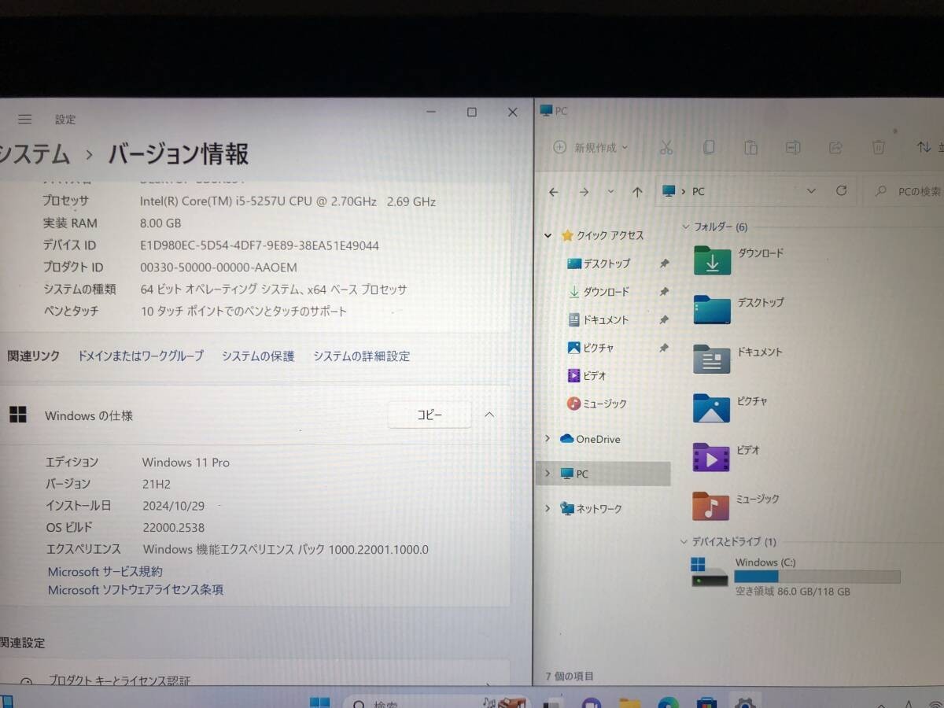The width and height of the screenshot is (944, 708).
Task: Open Microsoft Edge from the taskbar
Action: click(668, 702)
